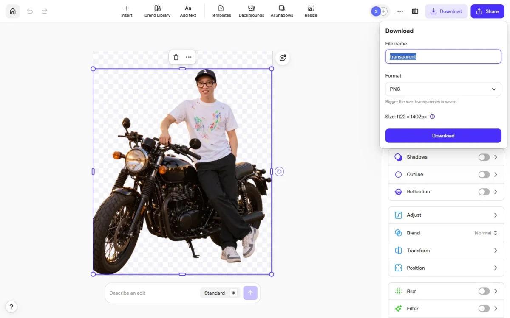The width and height of the screenshot is (510, 318).
Task: Click the Shadows icon
Action: pos(398,157)
